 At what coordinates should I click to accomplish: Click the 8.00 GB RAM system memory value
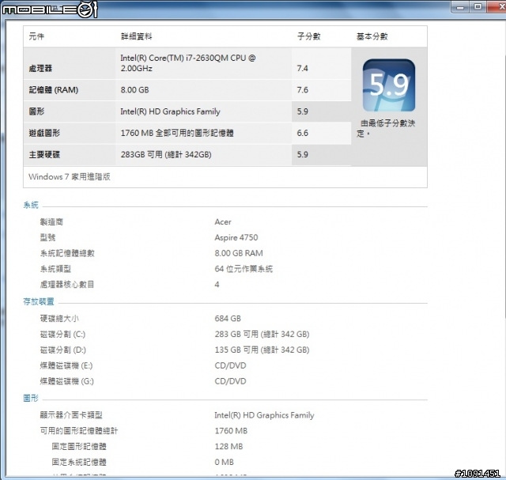[239, 253]
